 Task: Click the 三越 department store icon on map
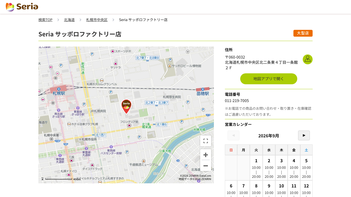point(71,161)
